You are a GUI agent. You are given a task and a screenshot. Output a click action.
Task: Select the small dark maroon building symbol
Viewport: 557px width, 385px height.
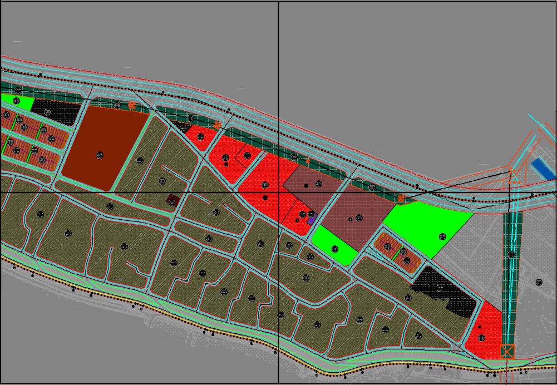pos(172,199)
